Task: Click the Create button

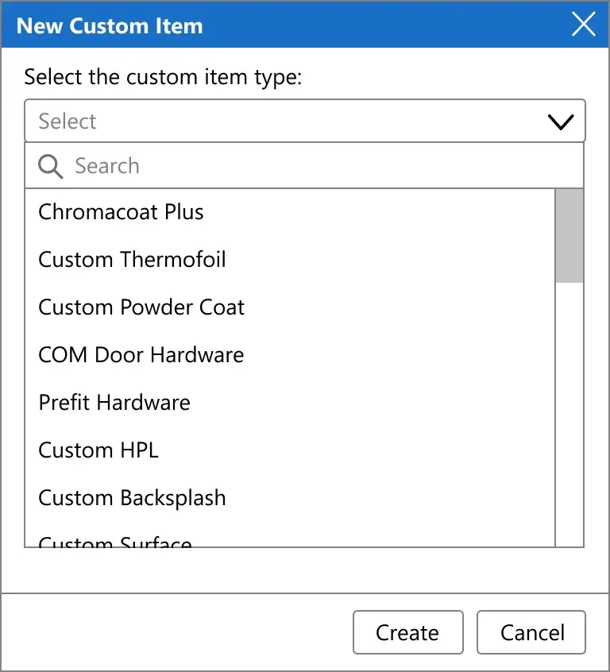Action: (x=407, y=632)
